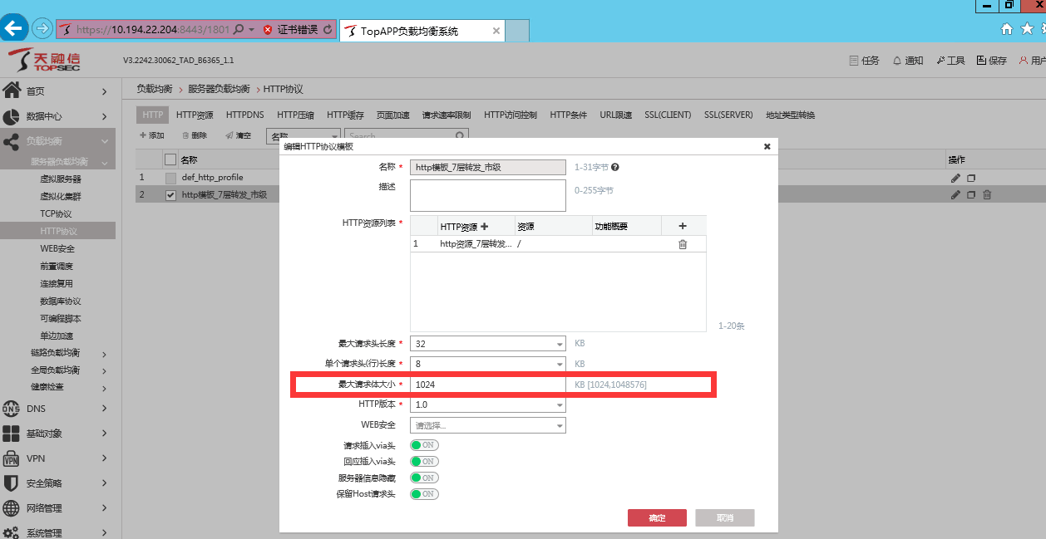1046x539 pixels.
Task: Close the 编辑HTTP协议模板 dialog with X
Action: click(767, 147)
